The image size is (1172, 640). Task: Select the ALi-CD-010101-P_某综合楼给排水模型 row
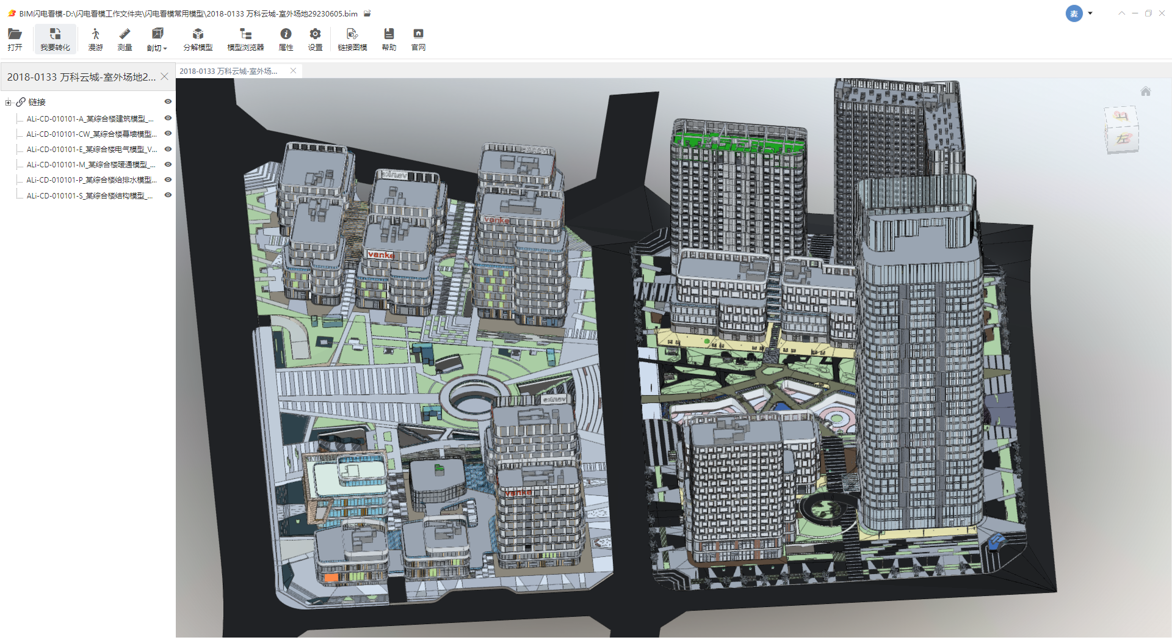pos(92,180)
